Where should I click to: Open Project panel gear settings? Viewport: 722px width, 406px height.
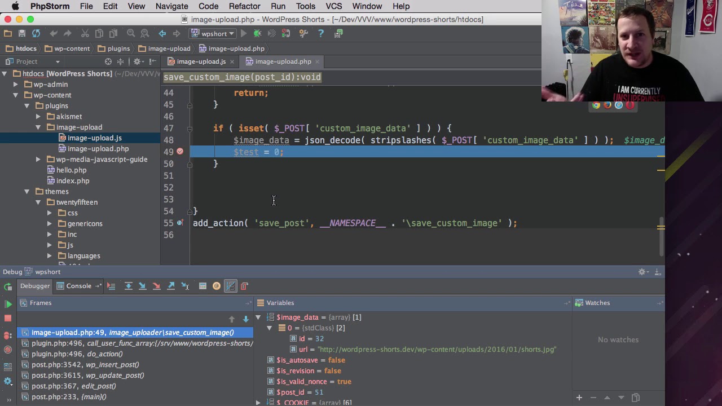pyautogui.click(x=138, y=61)
